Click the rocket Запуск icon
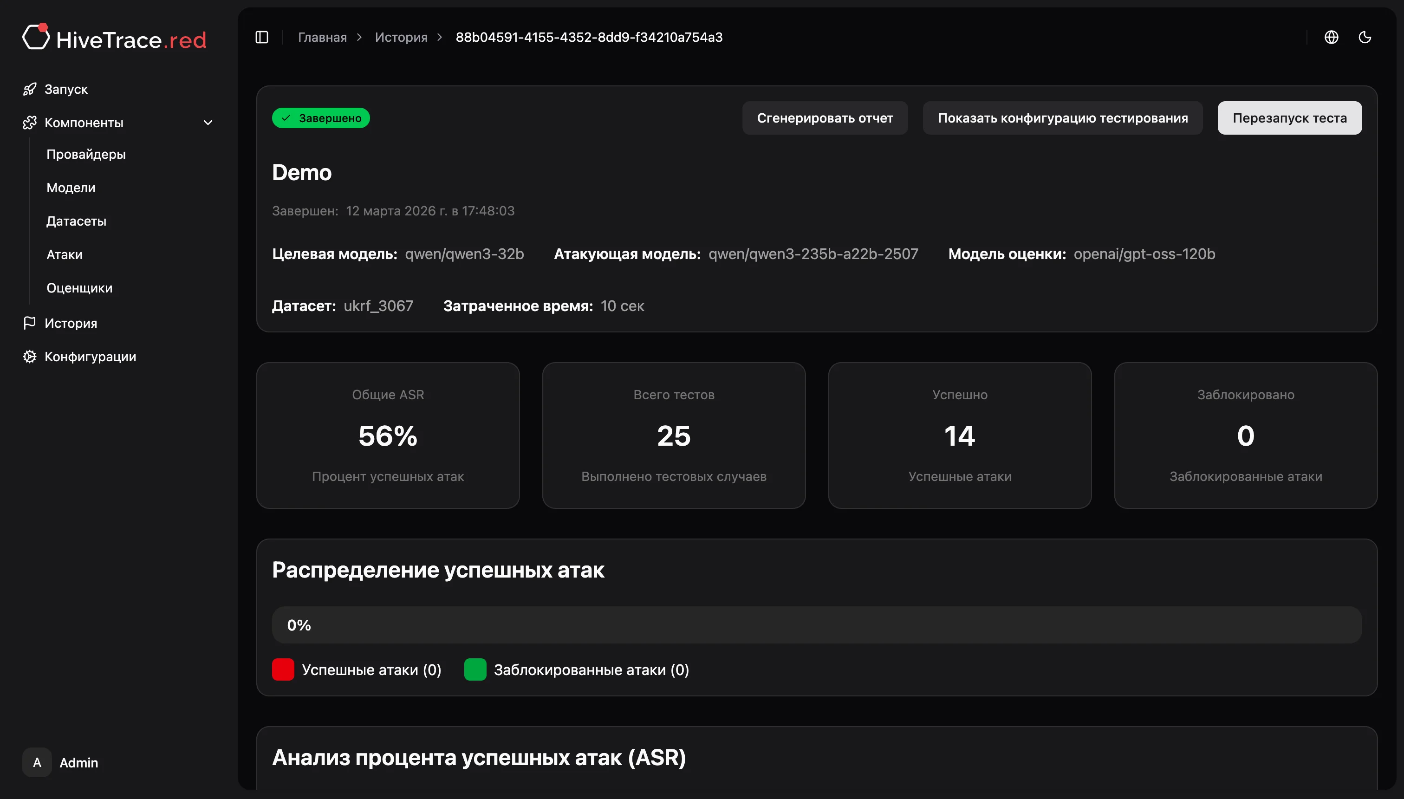This screenshot has height=799, width=1404. pos(30,89)
